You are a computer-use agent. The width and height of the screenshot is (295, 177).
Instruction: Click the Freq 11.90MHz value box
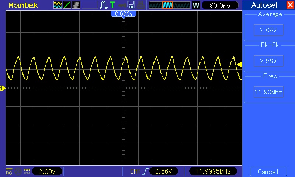[268, 92]
